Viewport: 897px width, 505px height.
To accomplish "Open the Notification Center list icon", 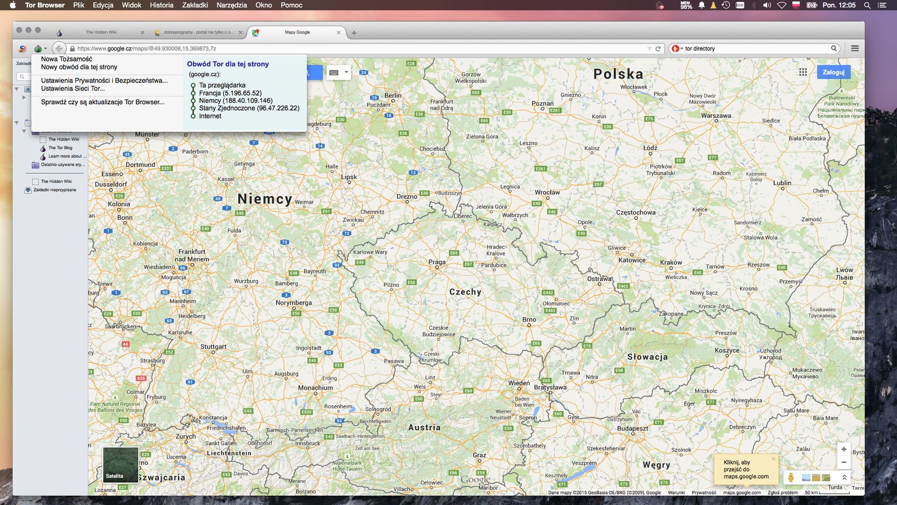I will click(882, 5).
